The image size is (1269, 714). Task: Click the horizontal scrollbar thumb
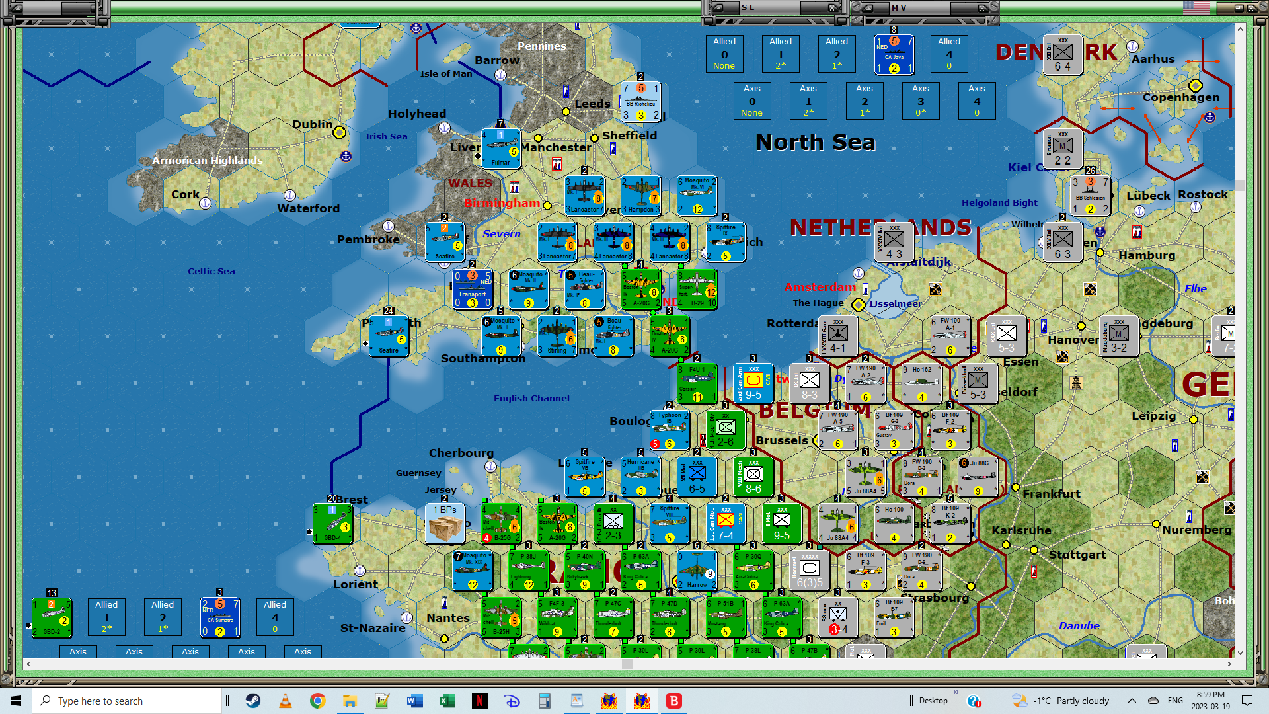(x=627, y=664)
